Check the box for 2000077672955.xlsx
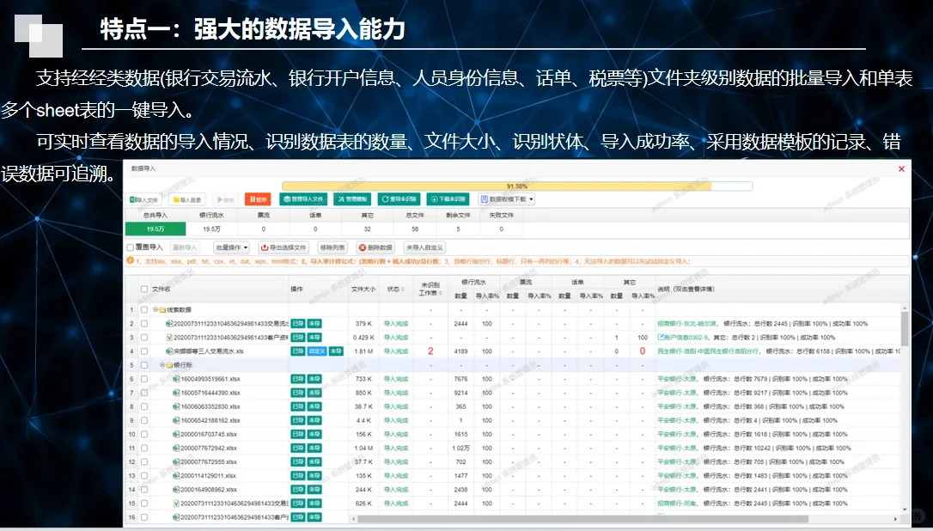 144,461
